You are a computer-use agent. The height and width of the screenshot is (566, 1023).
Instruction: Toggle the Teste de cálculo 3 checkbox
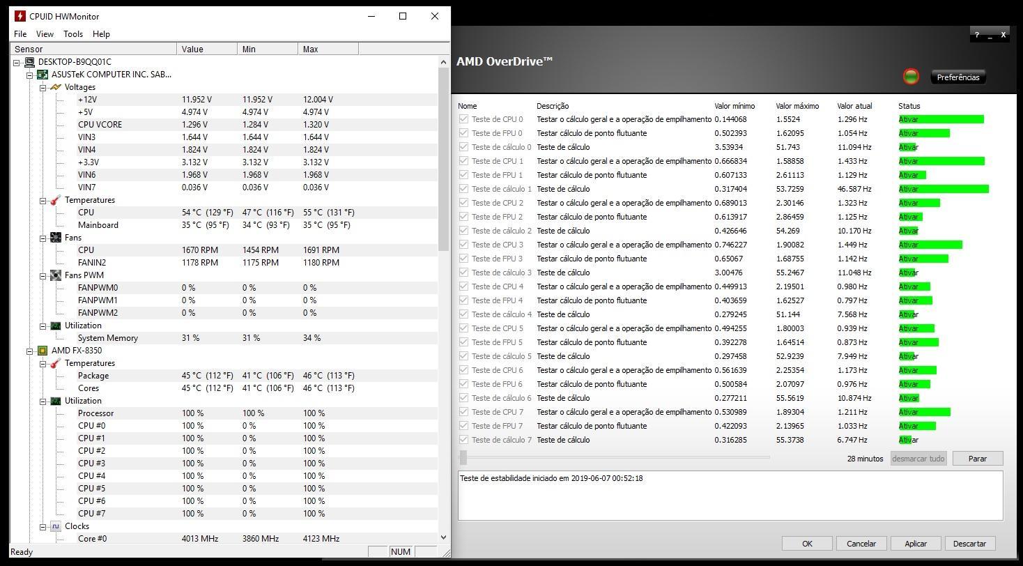pos(463,273)
